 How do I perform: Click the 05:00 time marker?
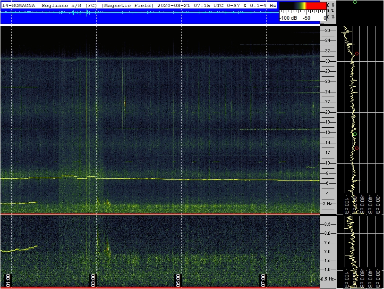coord(178,280)
